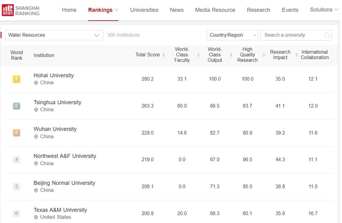Sort by Total Score column arrows

[164, 55]
